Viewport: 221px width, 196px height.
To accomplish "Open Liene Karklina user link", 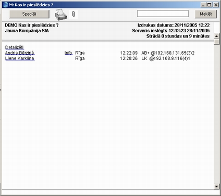I will (x=20, y=58).
